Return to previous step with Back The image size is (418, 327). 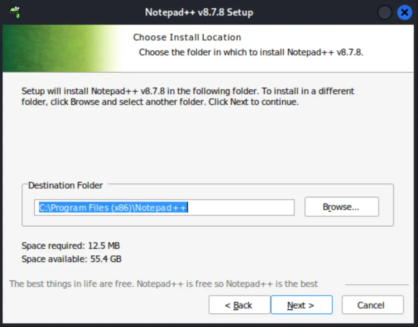[x=239, y=305]
